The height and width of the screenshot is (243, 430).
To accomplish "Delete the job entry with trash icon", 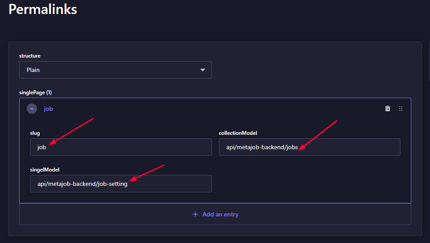I will [388, 109].
